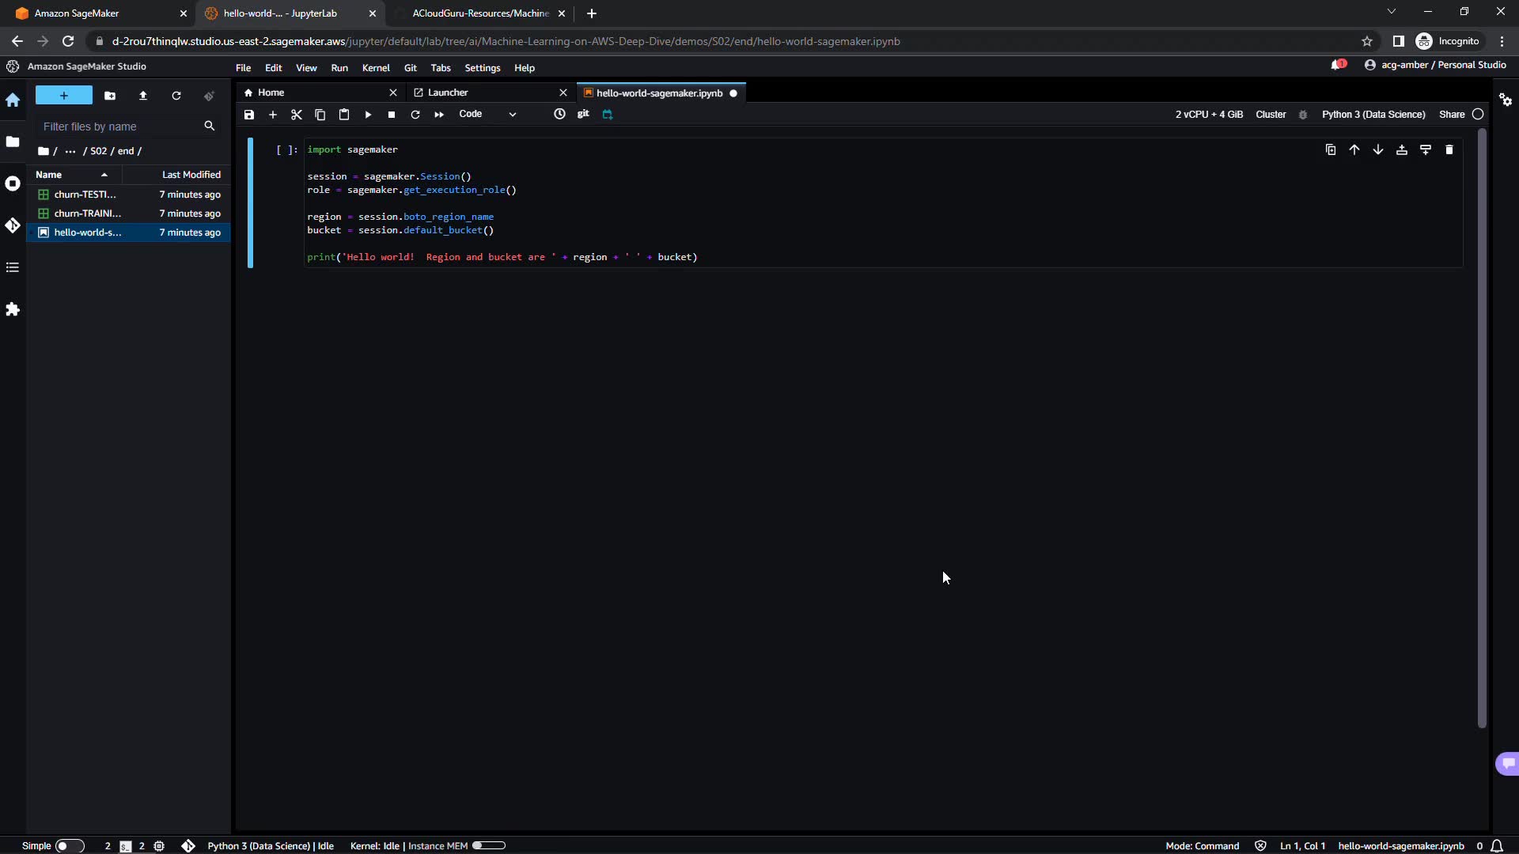Delete the cell using trash icon
Image resolution: width=1519 pixels, height=854 pixels.
1449,149
